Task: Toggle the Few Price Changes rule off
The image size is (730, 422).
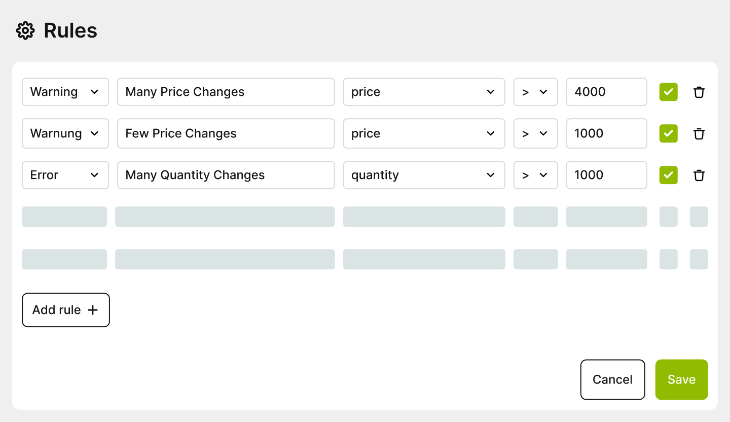Action: pyautogui.click(x=668, y=133)
